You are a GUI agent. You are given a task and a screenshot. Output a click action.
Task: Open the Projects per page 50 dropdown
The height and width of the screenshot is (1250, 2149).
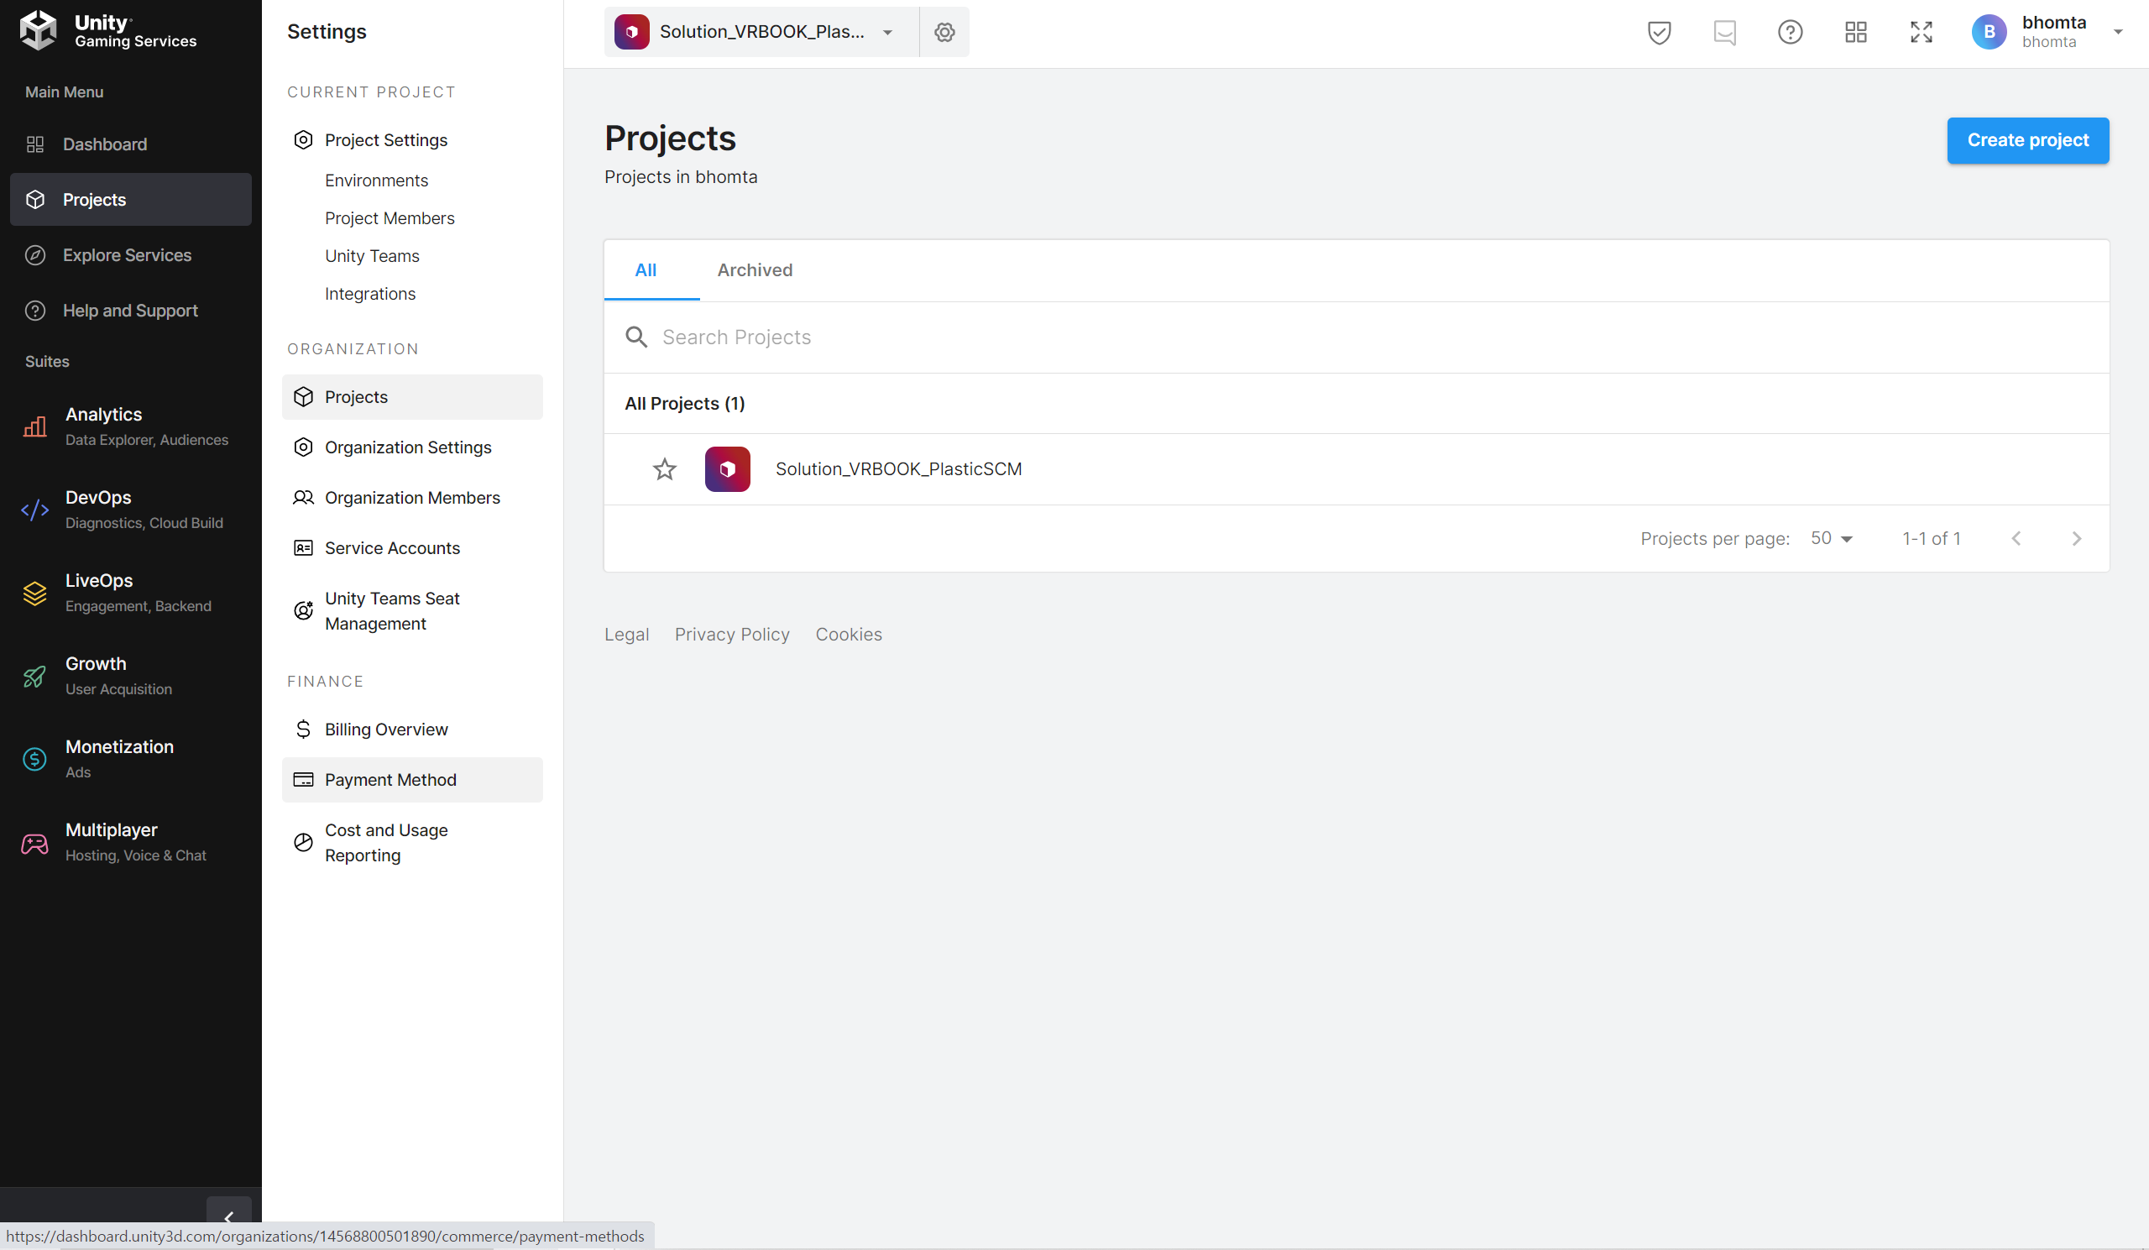[x=1832, y=539]
